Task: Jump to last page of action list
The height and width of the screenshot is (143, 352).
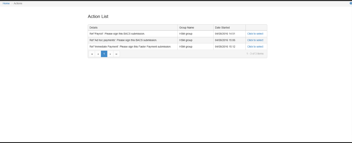Action: 116,54
